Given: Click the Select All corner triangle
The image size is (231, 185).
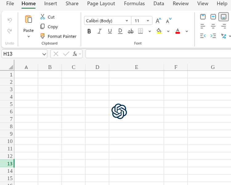Looking at the screenshot, I should pos(11,67).
